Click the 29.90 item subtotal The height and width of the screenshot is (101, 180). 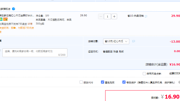[176, 16]
